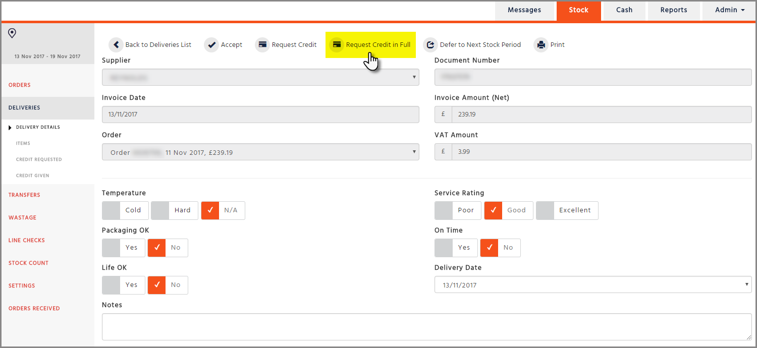Open the Supplier dropdown
Screen dimensions: 757x348
tap(260, 77)
